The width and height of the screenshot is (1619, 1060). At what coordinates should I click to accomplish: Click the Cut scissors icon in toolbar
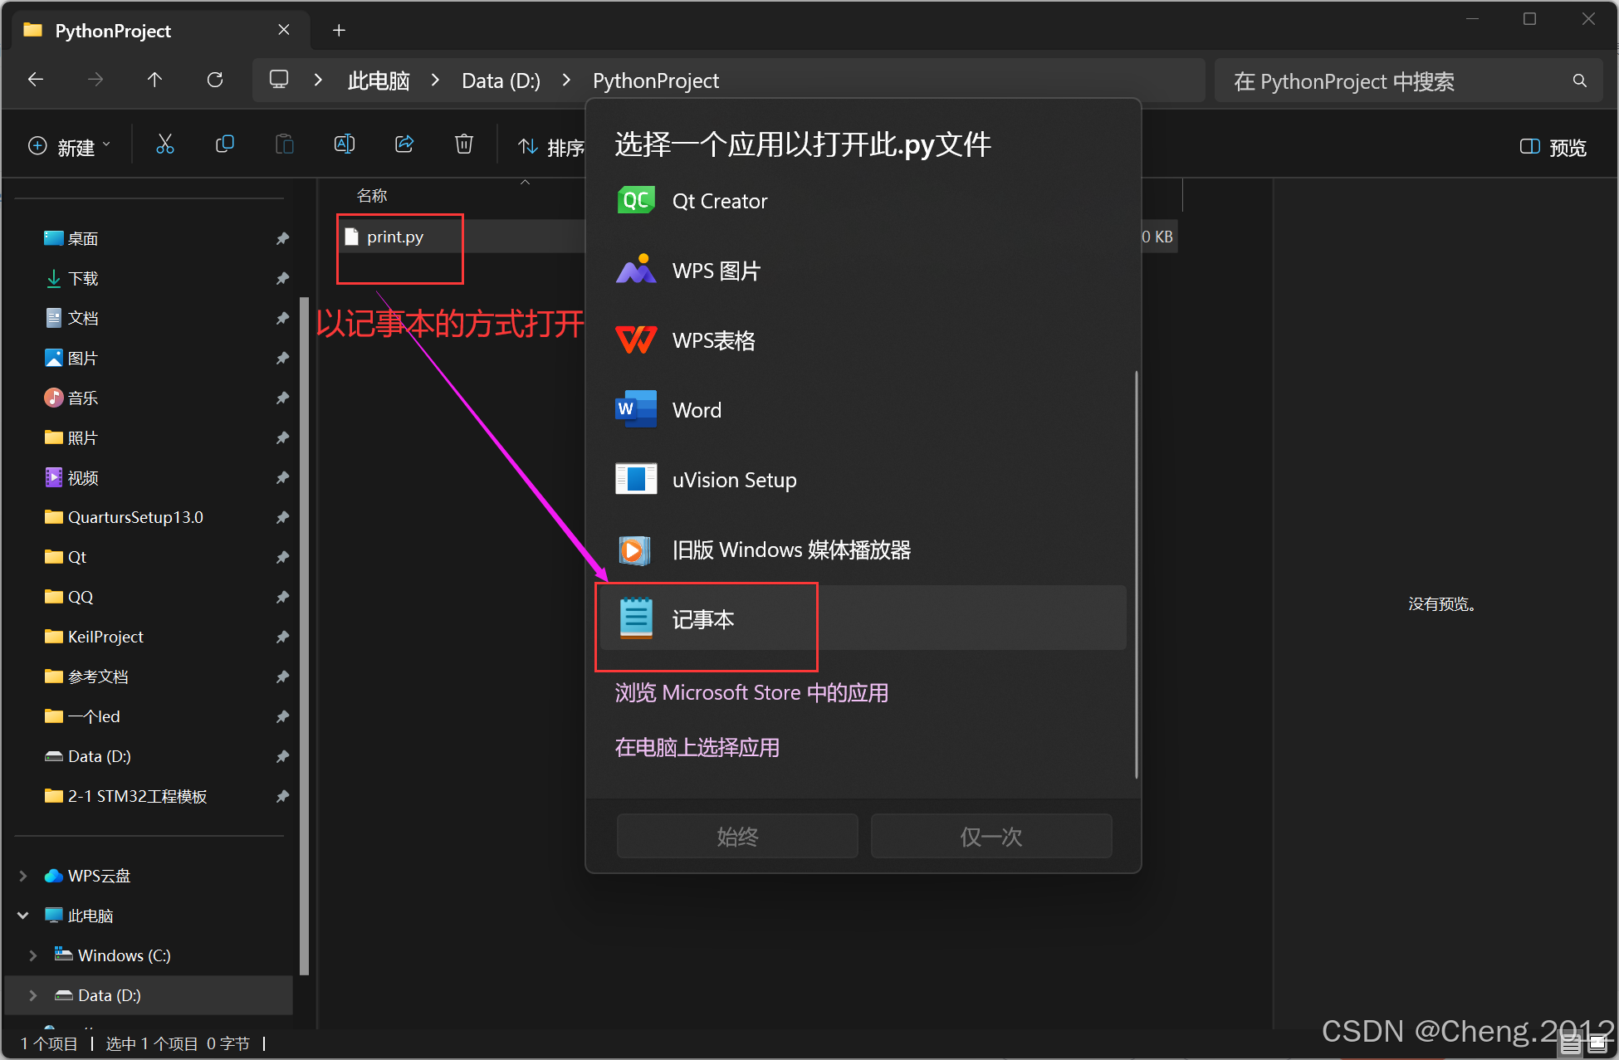point(165,145)
